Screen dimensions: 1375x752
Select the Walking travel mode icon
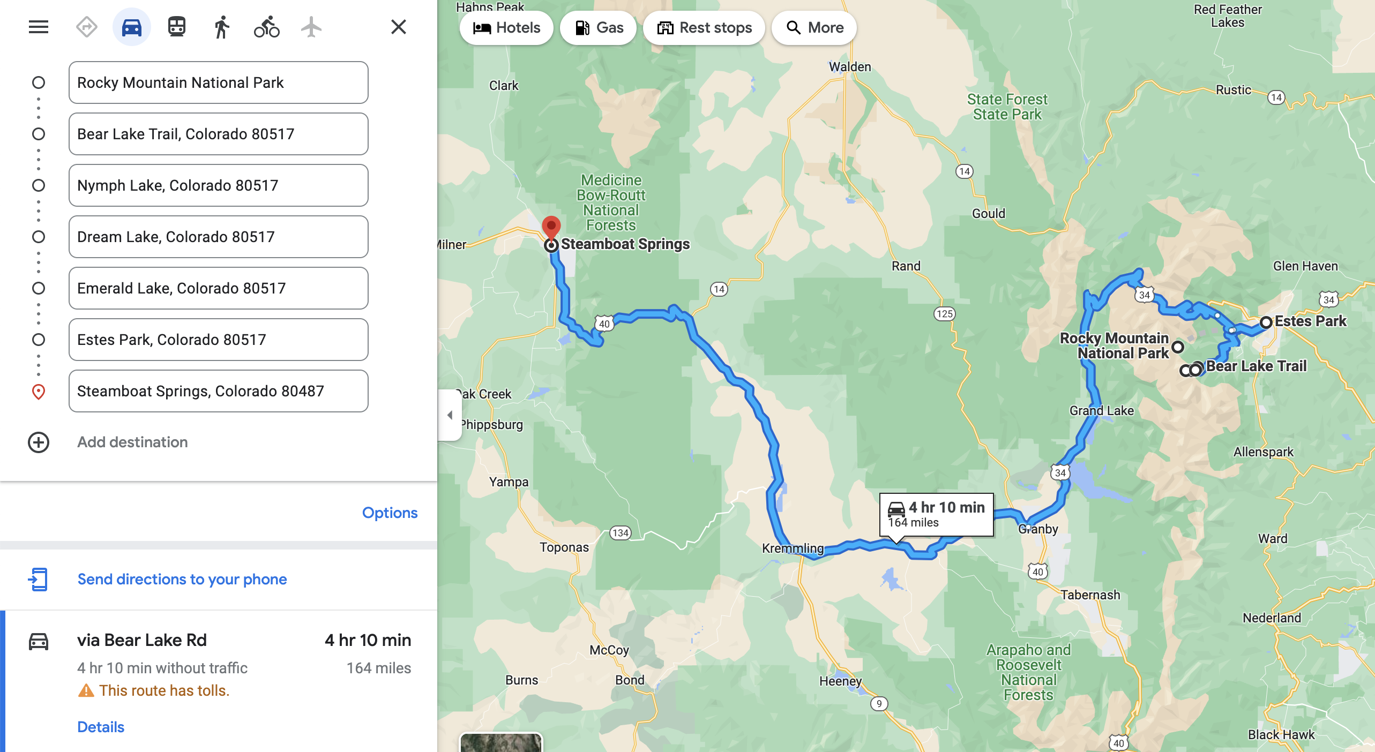point(221,27)
